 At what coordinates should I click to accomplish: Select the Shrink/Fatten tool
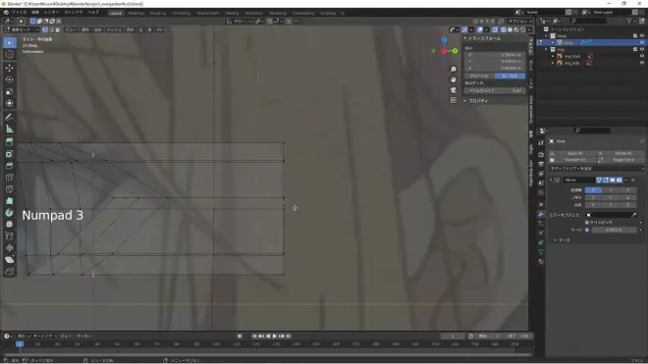(10, 248)
